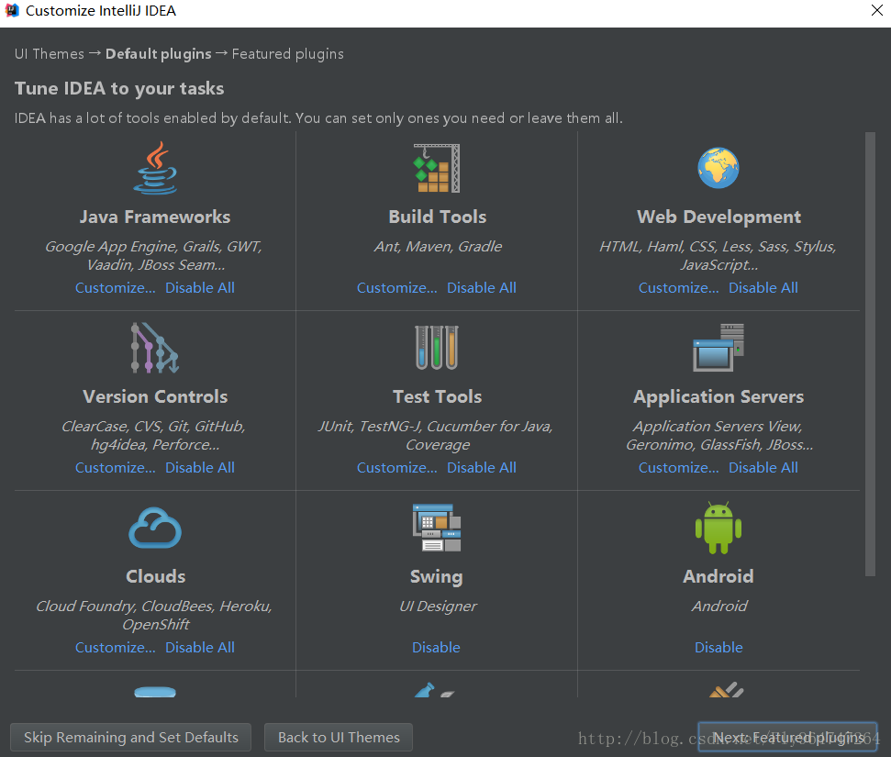Click the Application Servers icon

(x=718, y=347)
